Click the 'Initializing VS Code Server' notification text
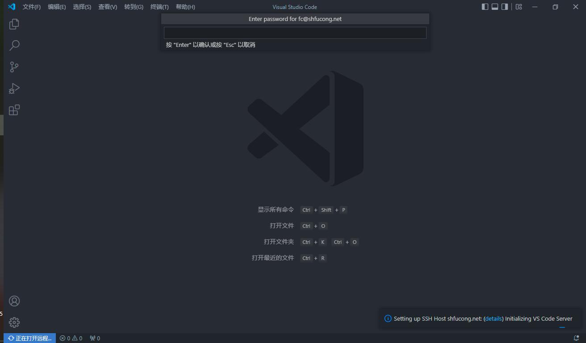Screen dimensions: 586x343 click(539, 319)
